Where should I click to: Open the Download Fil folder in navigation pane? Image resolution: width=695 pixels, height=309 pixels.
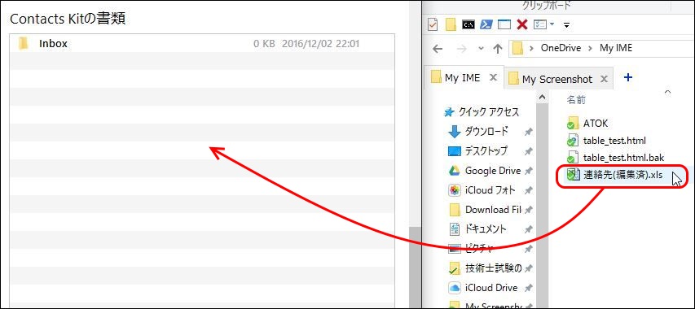pos(493,210)
